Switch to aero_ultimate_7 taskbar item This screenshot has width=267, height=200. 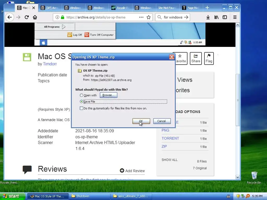pyautogui.click(x=132, y=196)
